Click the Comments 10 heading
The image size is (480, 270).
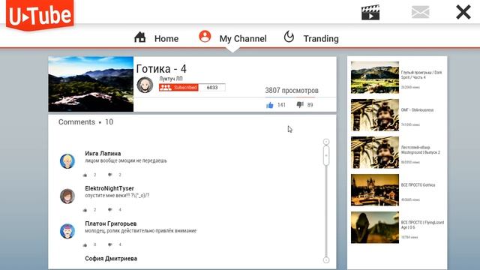point(85,121)
